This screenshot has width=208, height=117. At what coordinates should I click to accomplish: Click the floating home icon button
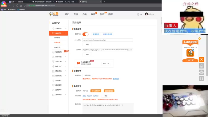click(201, 66)
